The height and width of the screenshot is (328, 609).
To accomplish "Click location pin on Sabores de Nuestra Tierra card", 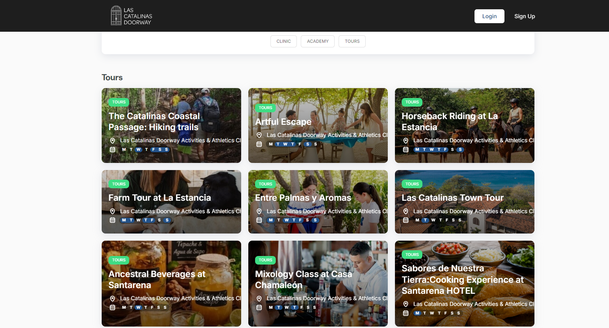I will 406,304.
